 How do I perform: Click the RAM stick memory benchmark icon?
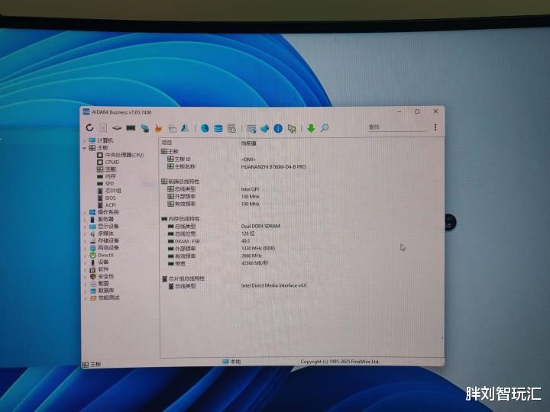[131, 128]
